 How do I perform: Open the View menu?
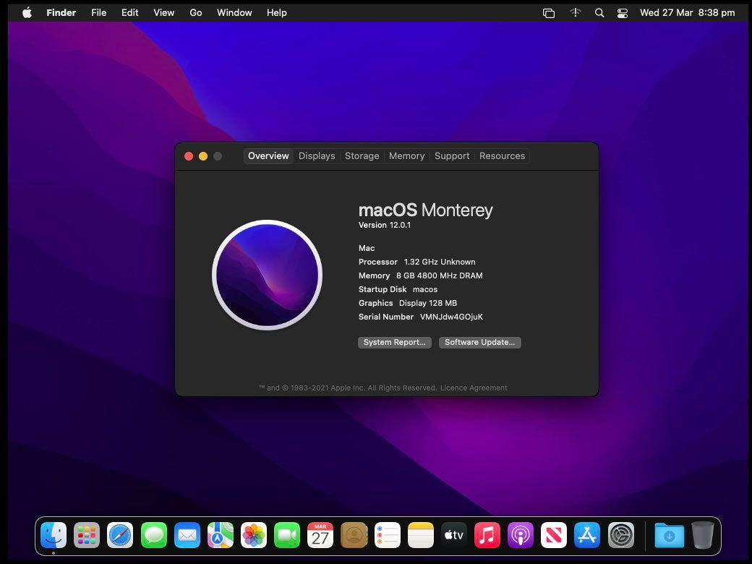[x=164, y=12]
